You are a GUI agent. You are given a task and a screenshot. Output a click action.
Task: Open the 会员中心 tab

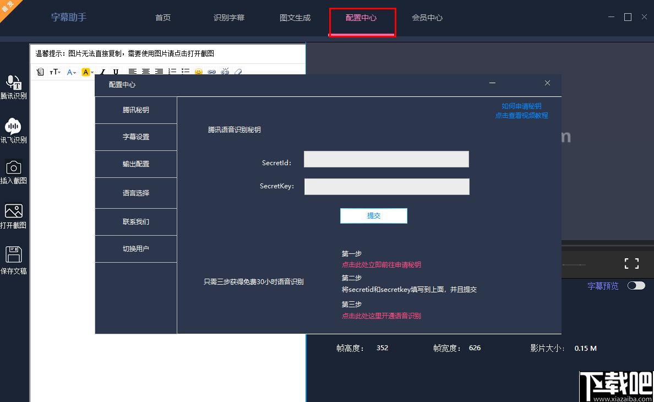pos(427,18)
